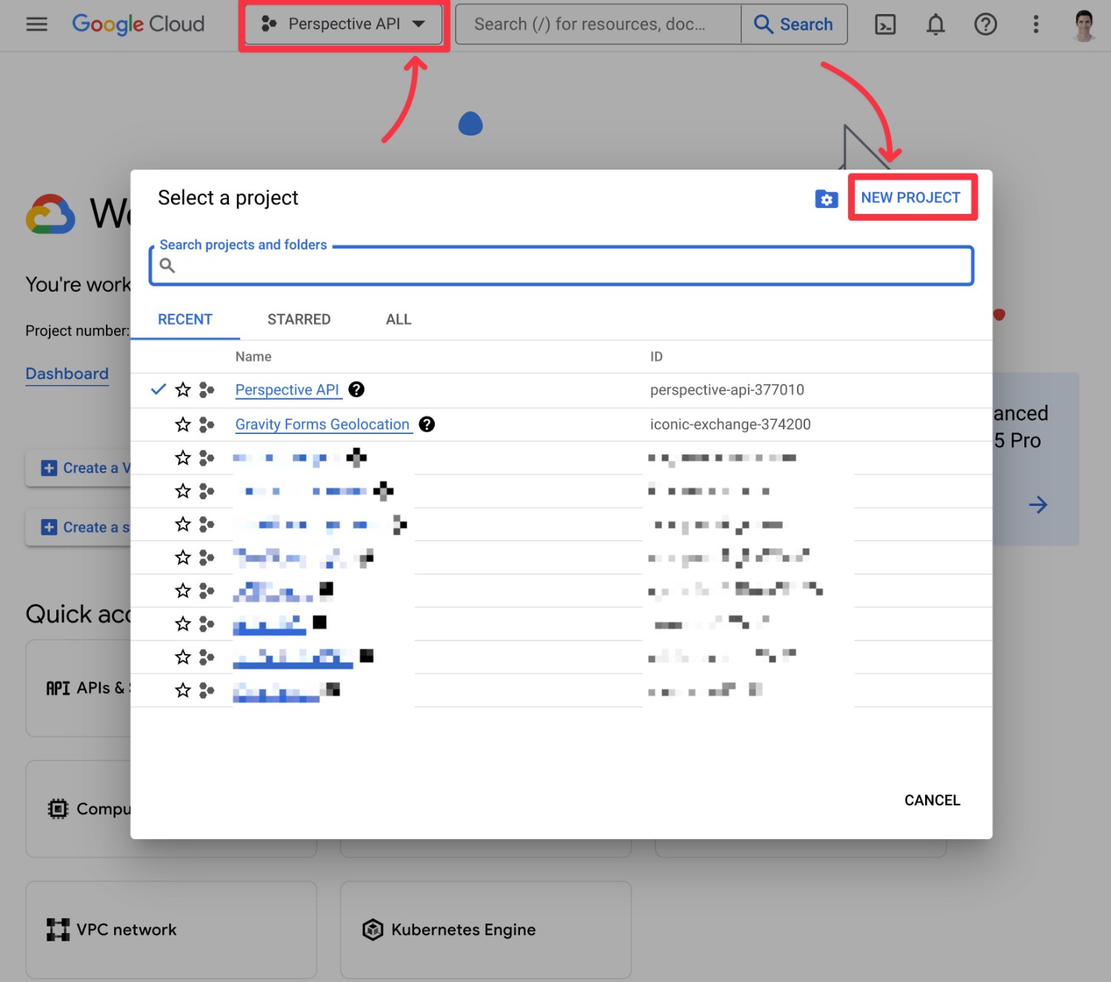Open manage resources folder-gear icon
This screenshot has height=982, width=1111.
tap(827, 198)
